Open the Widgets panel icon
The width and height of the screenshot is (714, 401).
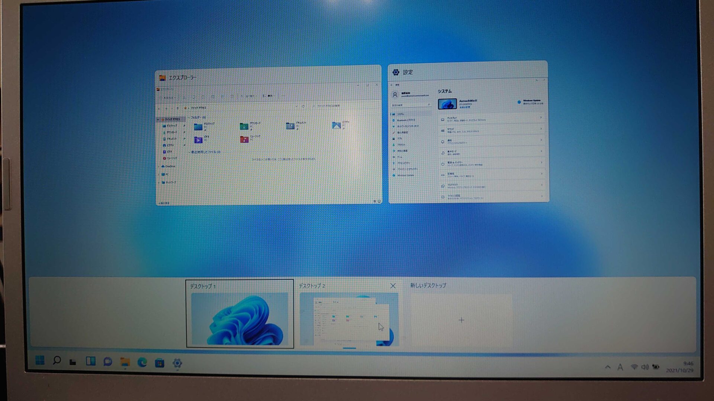click(90, 361)
